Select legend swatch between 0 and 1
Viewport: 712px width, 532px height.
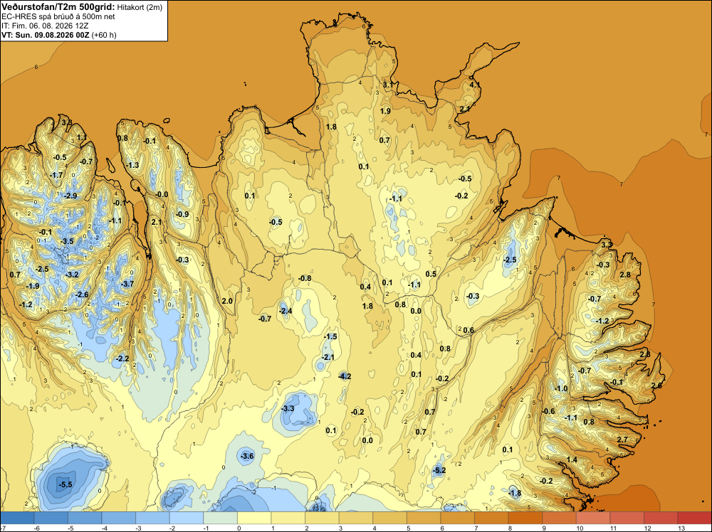coord(254,518)
